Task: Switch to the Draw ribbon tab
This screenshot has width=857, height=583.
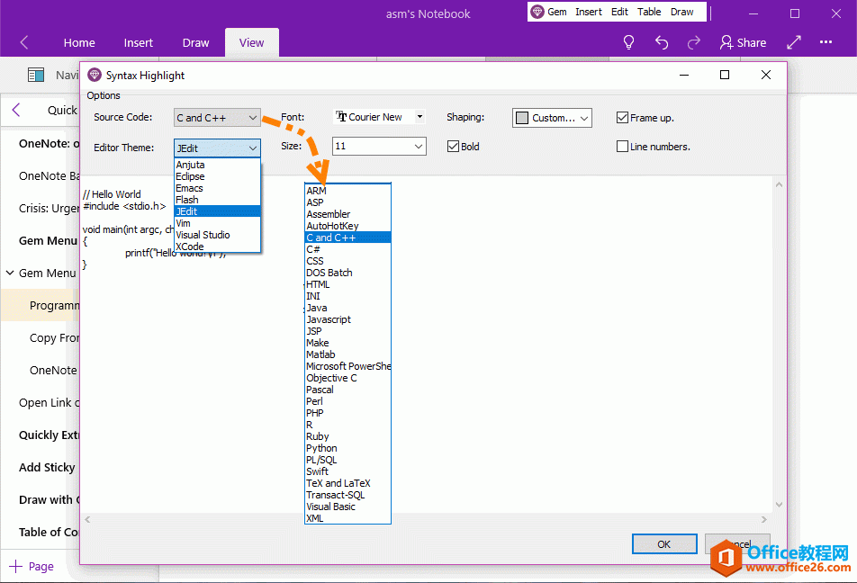Action: pos(195,42)
